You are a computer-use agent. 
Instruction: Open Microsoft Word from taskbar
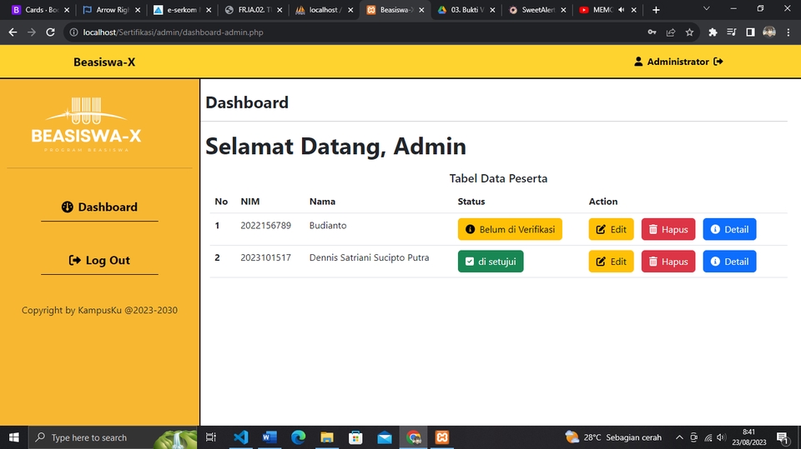point(270,437)
